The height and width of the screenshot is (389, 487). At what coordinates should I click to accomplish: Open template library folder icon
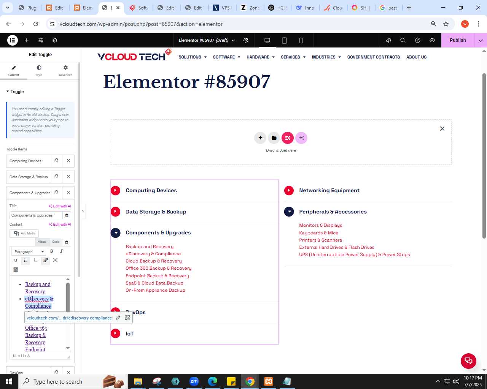tap(274, 138)
